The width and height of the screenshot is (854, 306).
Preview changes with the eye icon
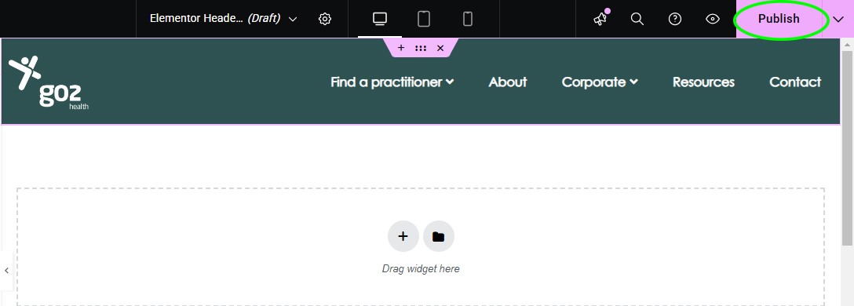coord(713,19)
